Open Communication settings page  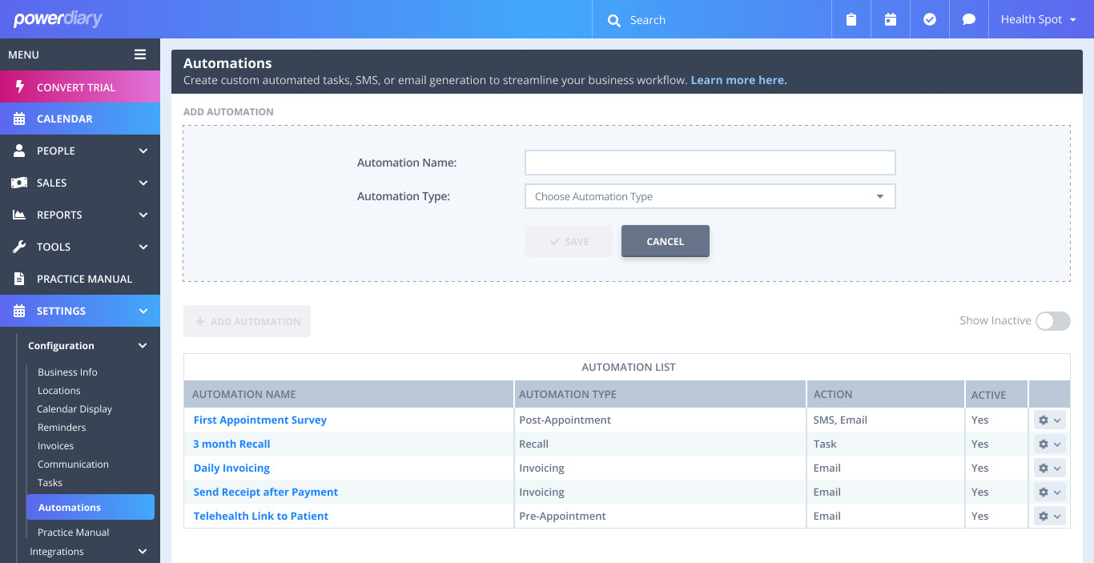[x=73, y=464]
